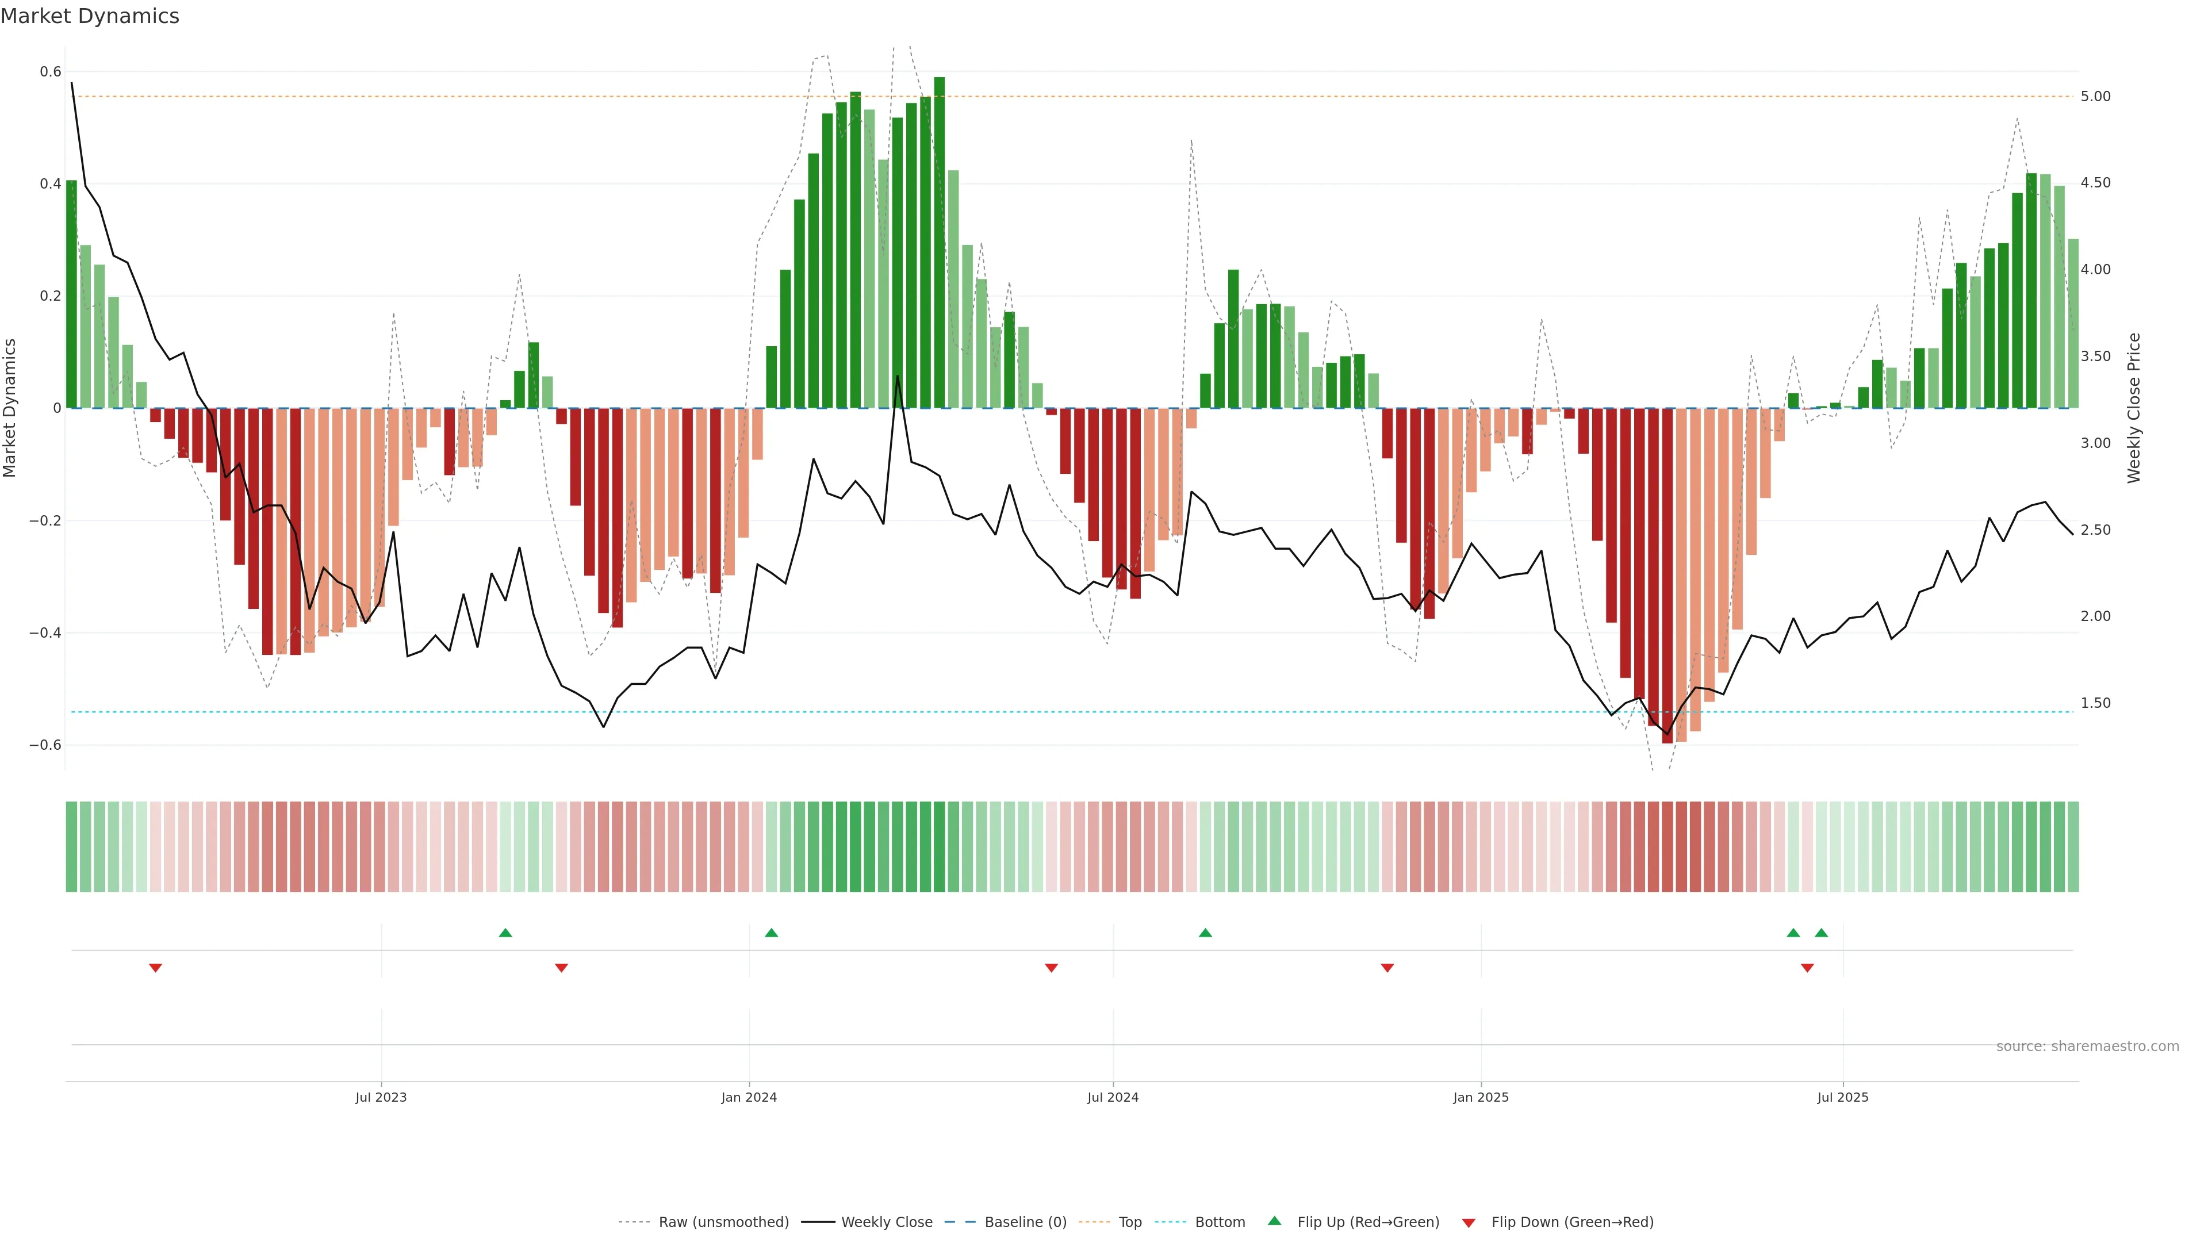Click the rightmost green flip-up triangle marker
This screenshot has width=2208, height=1242.
1822,933
